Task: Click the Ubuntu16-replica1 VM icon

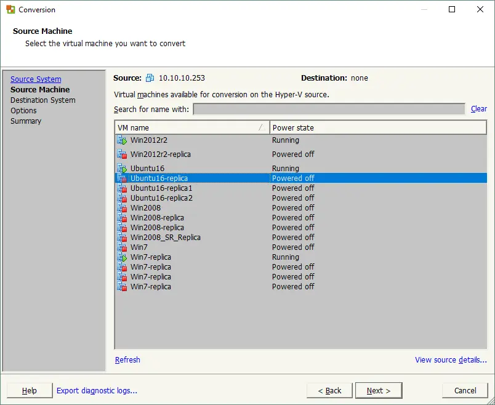Action: (121, 188)
